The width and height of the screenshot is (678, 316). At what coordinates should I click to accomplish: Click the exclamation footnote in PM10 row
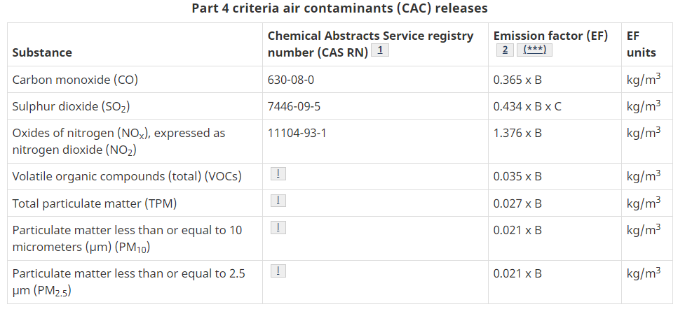278,227
